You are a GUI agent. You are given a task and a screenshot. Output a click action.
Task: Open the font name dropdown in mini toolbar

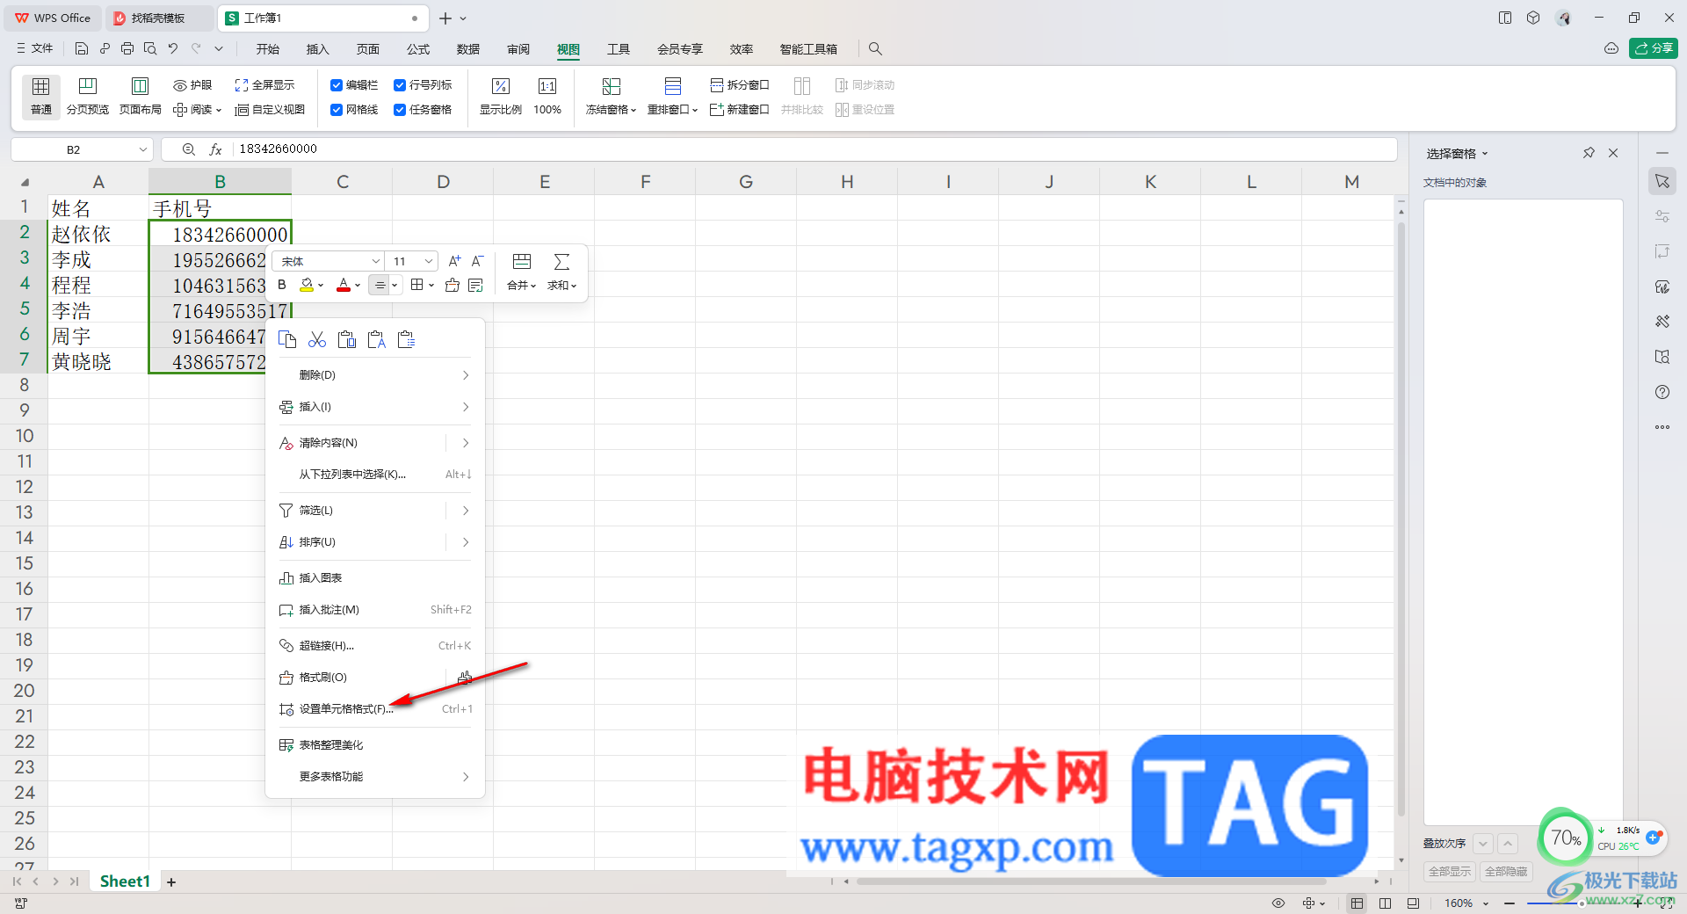tap(375, 261)
